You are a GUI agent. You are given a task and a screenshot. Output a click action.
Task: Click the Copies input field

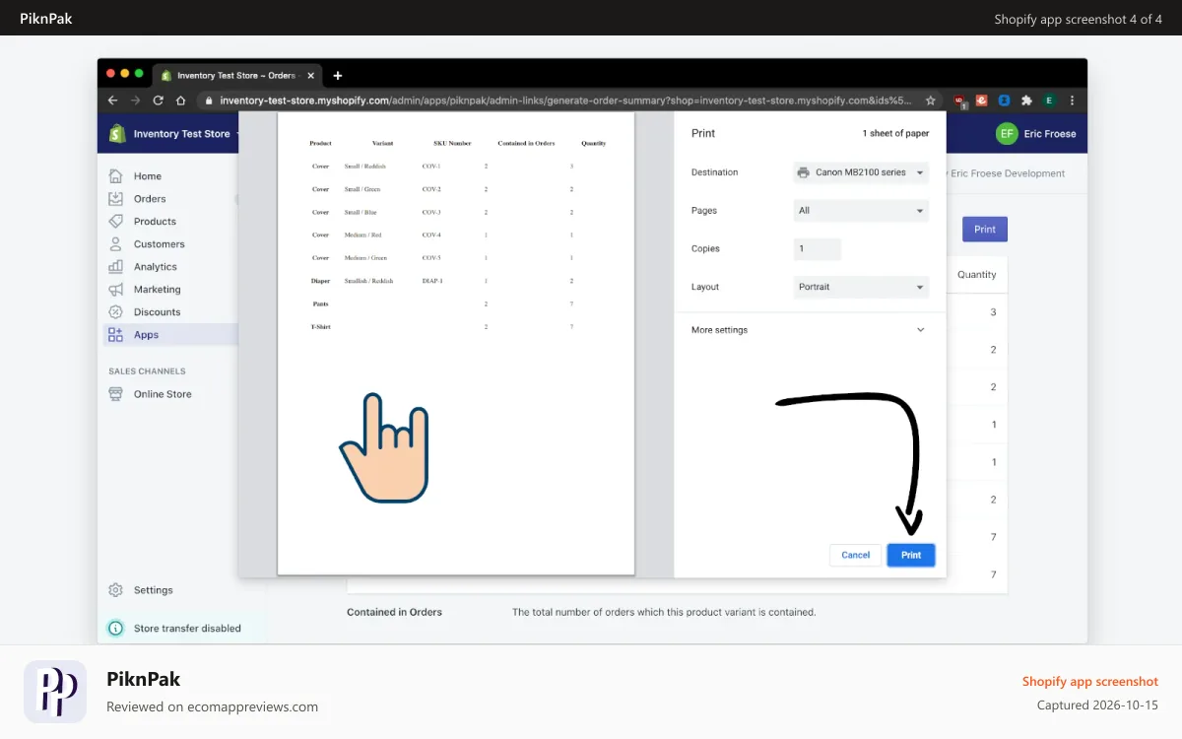[818, 248]
